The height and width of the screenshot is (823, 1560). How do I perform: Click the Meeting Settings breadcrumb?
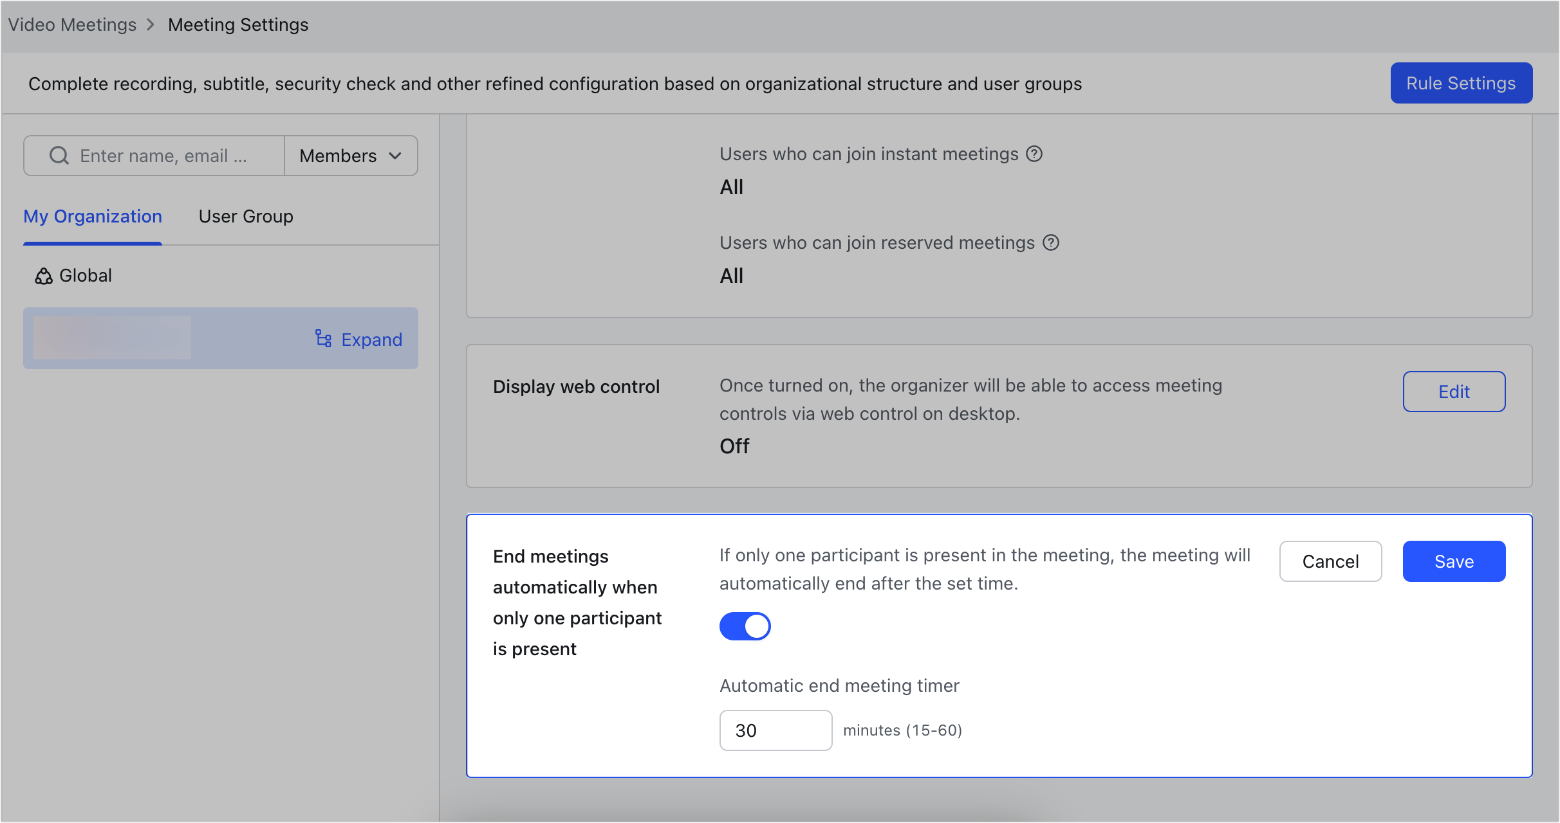[x=238, y=25]
